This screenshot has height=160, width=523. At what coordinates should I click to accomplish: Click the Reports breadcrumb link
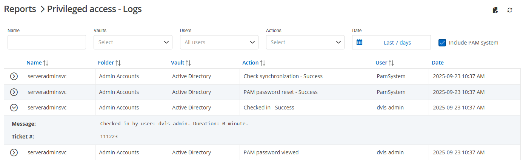tap(20, 9)
